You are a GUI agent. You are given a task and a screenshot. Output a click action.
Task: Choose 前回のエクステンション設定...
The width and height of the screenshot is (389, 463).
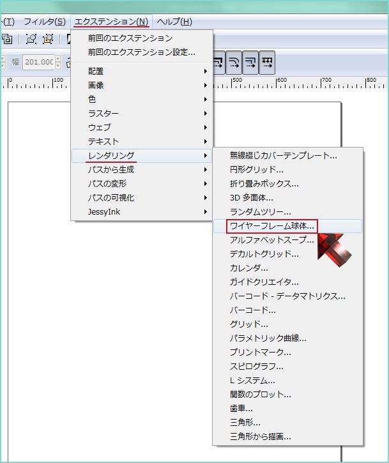(x=141, y=52)
